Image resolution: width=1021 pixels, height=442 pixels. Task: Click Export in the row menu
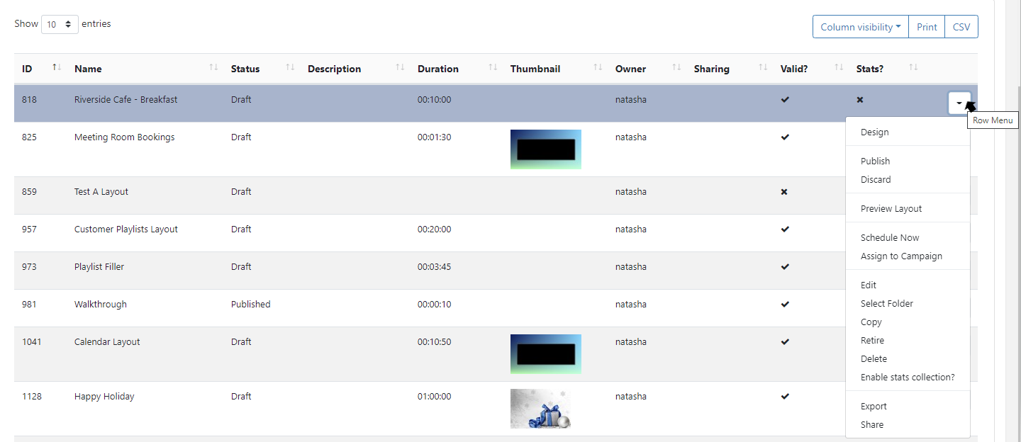pyautogui.click(x=874, y=407)
